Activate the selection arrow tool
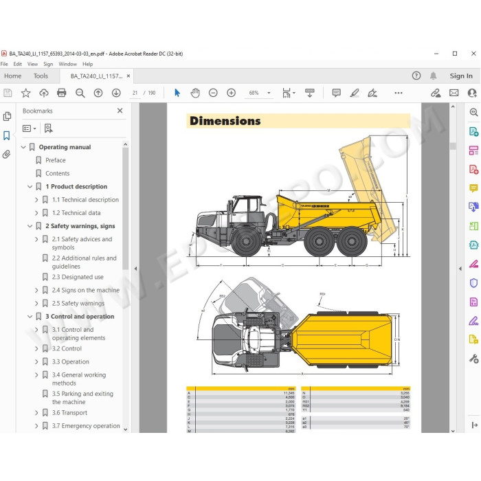481x481 pixels. click(177, 93)
